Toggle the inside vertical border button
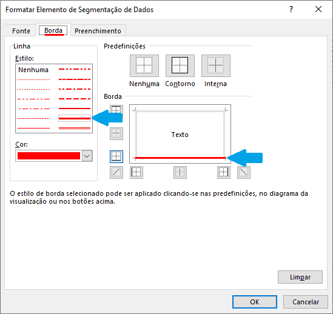Image resolution: width=333 pixels, height=314 pixels. pos(180,172)
